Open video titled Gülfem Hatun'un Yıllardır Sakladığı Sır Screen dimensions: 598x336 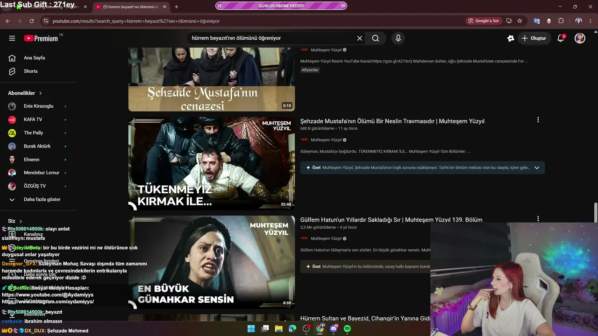[392, 220]
